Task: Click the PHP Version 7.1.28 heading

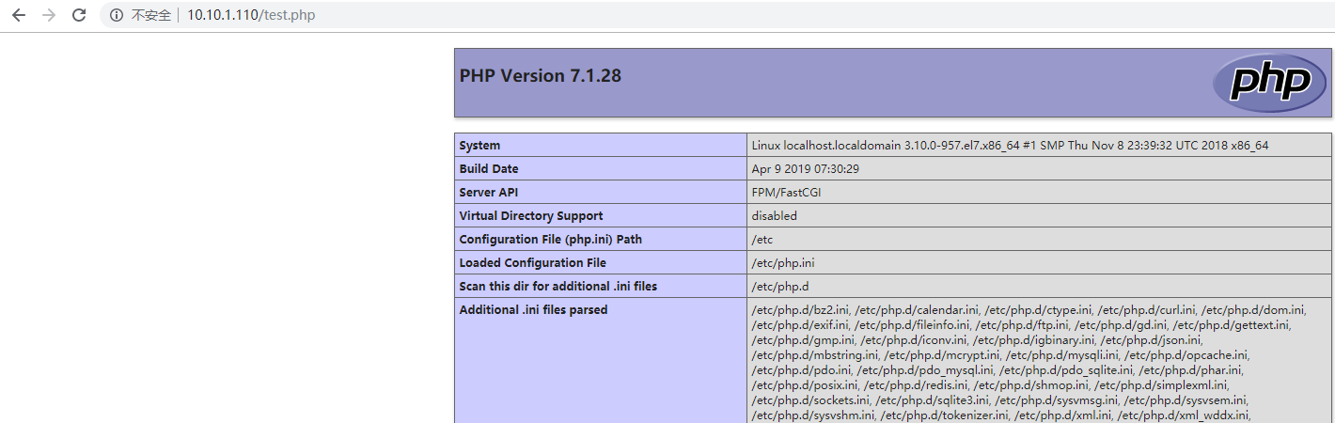Action: point(541,75)
